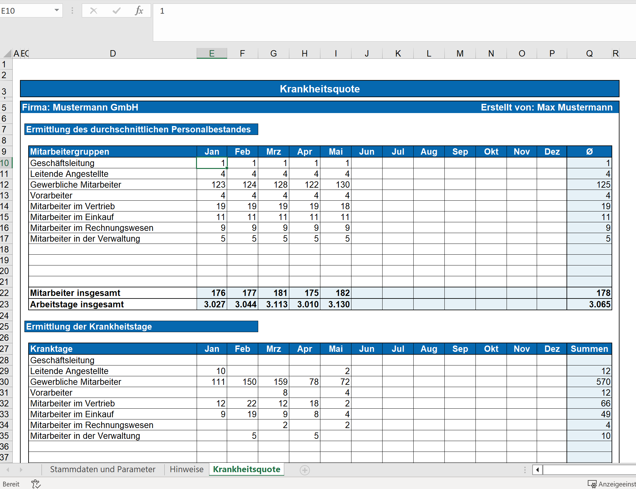Select cell E10 Geschäftsleitung Jan value
This screenshot has width=636, height=489.
tap(212, 163)
